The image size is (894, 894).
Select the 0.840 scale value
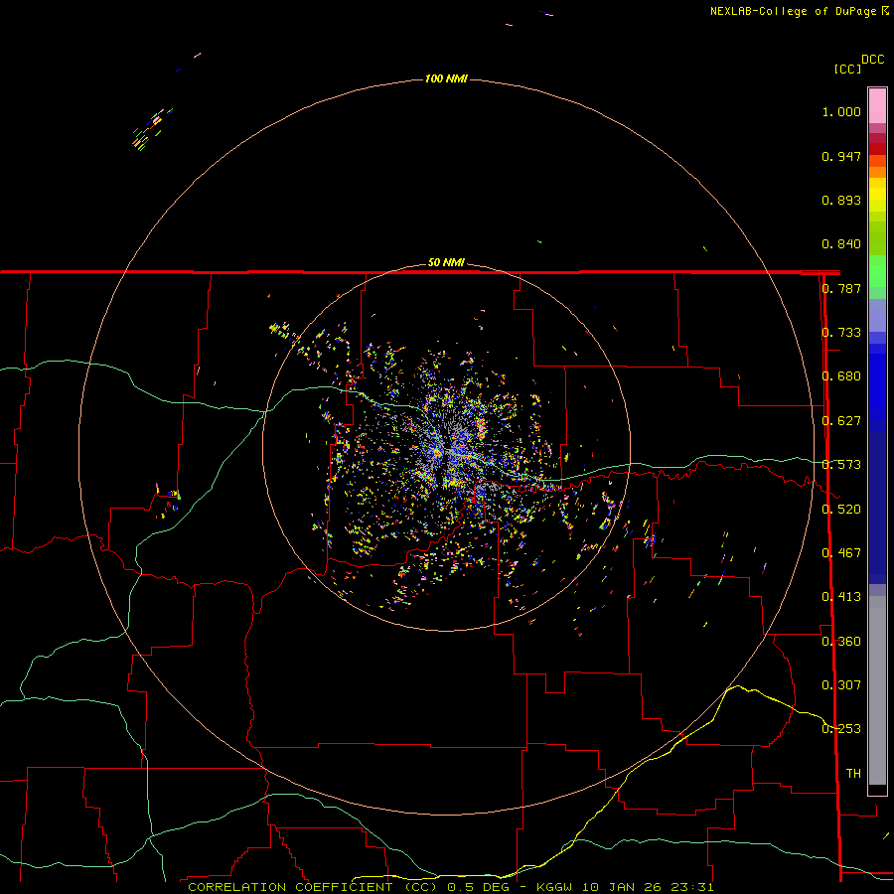tap(841, 244)
